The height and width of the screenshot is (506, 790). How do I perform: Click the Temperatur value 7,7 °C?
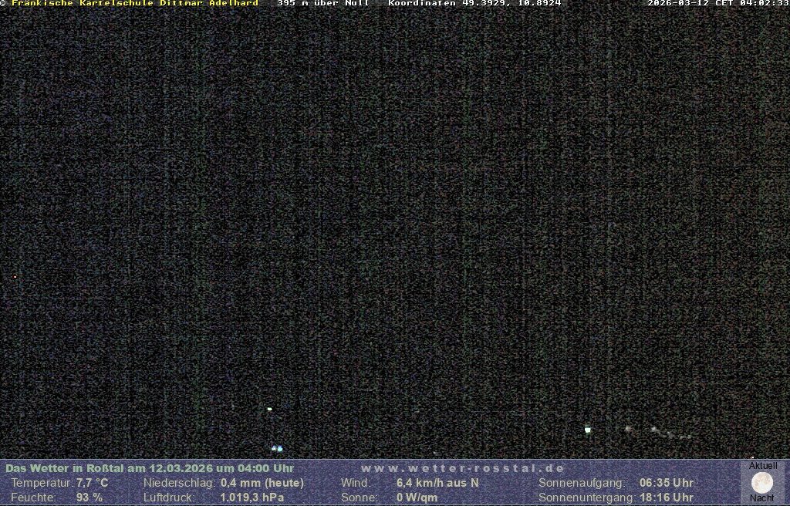(93, 483)
